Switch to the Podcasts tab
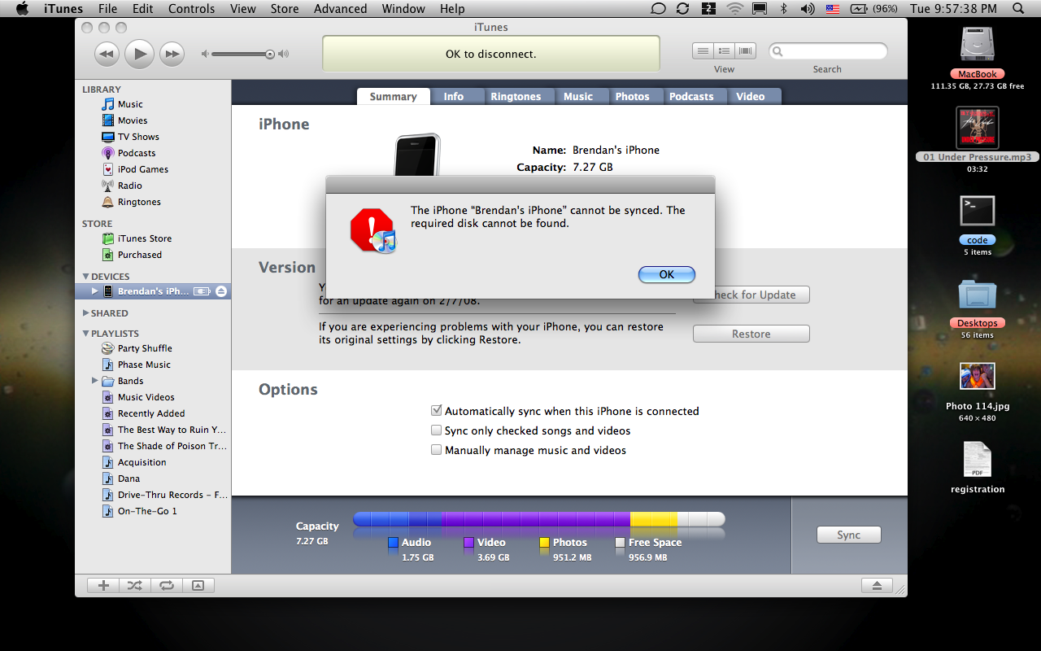This screenshot has width=1041, height=651. click(691, 96)
